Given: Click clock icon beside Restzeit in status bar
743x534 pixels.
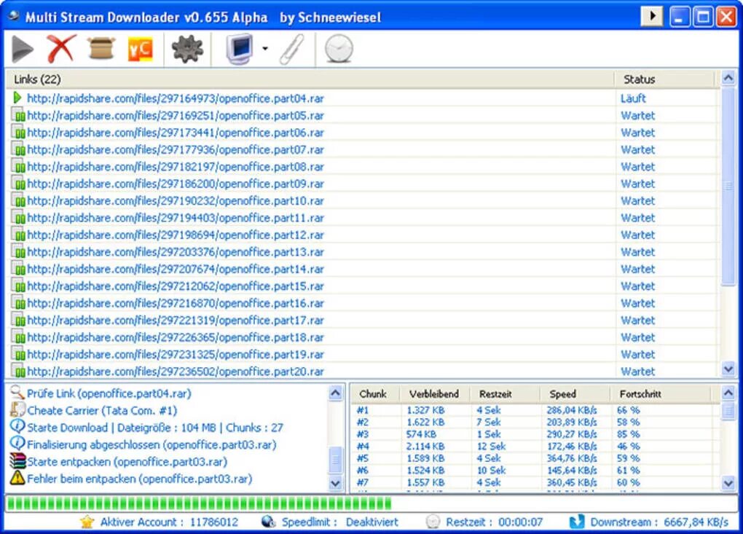Looking at the screenshot, I should 433,522.
